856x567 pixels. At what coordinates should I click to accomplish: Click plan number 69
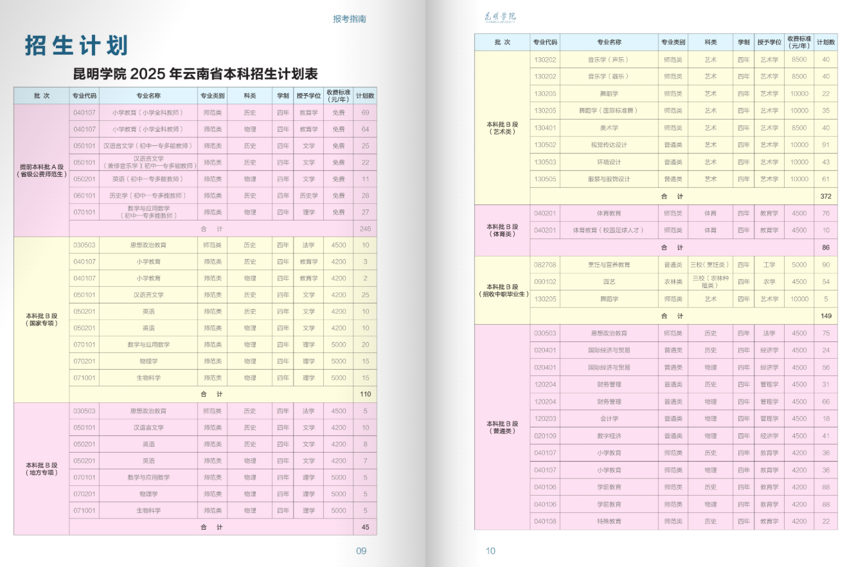tap(365, 113)
